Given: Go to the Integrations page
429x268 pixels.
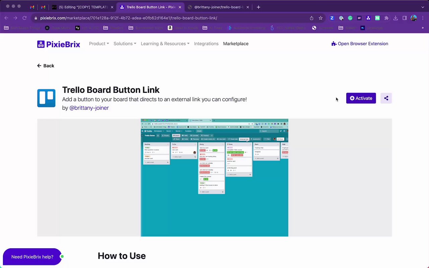Looking at the screenshot, I should 206,44.
